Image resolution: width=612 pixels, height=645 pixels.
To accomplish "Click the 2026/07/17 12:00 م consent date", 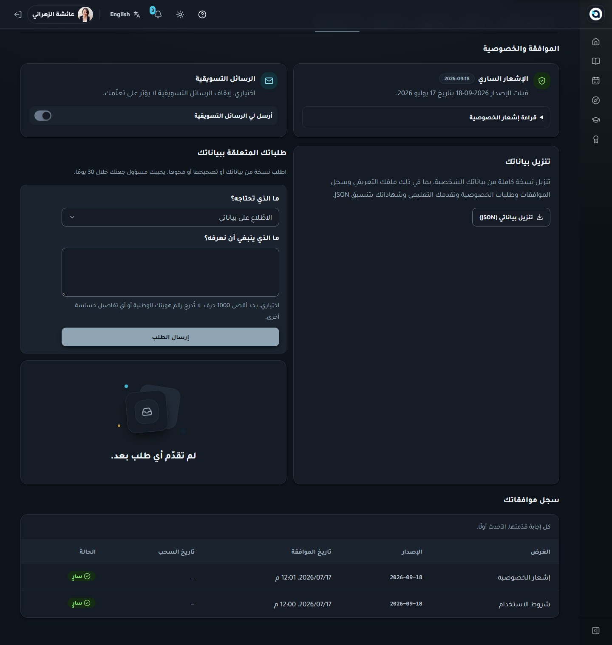I will (x=303, y=604).
